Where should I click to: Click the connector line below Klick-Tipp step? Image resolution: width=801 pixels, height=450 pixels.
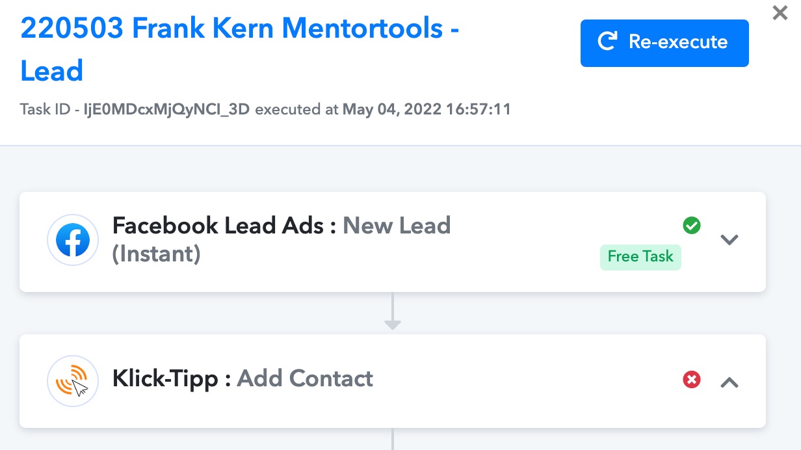click(393, 439)
